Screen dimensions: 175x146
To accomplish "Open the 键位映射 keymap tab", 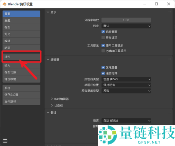I will click(21, 79).
